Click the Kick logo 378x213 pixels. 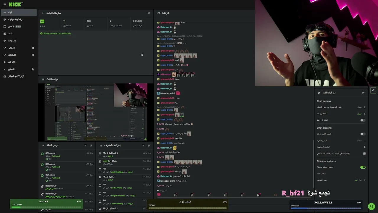[x=16, y=4]
